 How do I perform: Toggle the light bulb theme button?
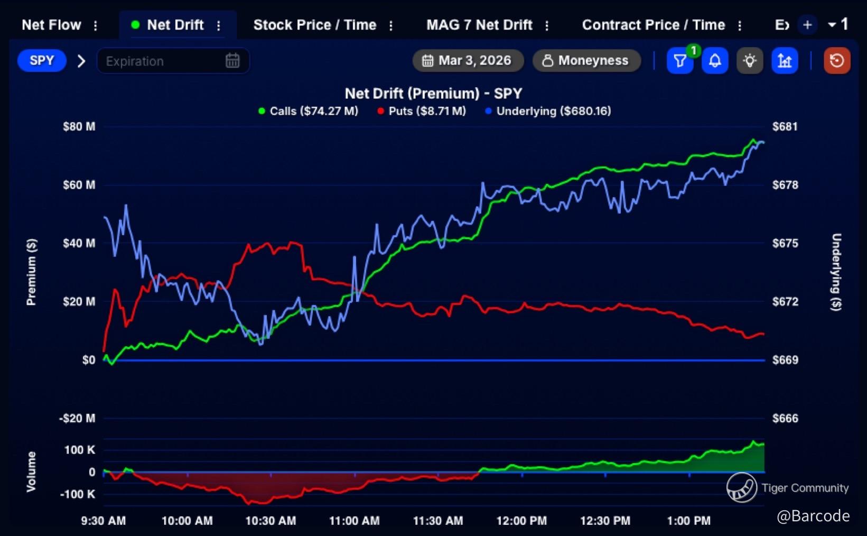coord(750,61)
